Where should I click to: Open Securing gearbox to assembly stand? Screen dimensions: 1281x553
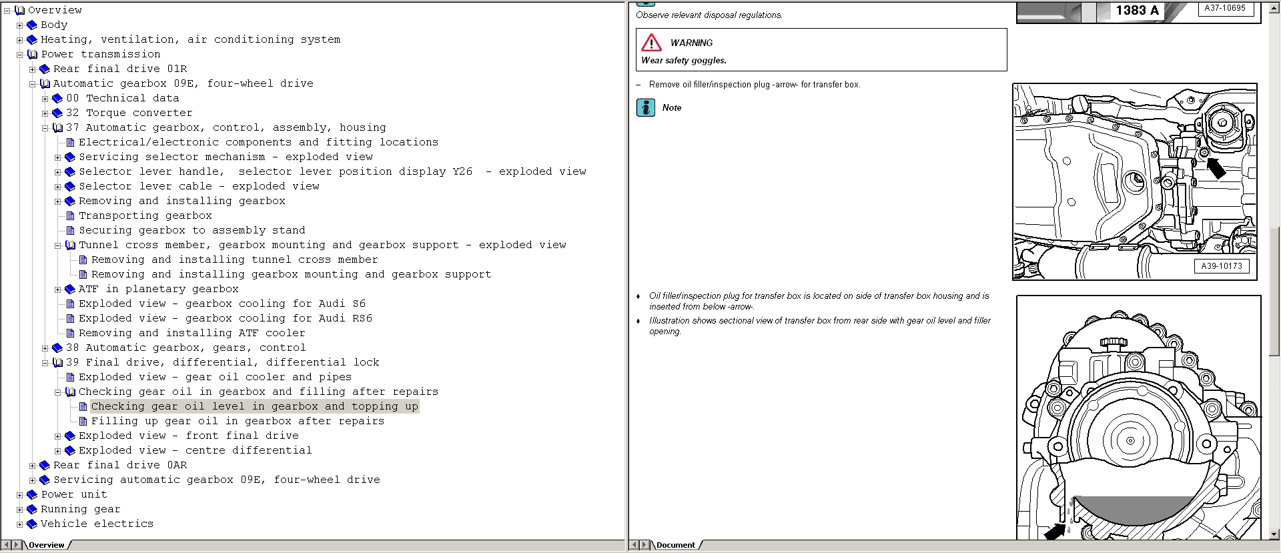point(191,231)
